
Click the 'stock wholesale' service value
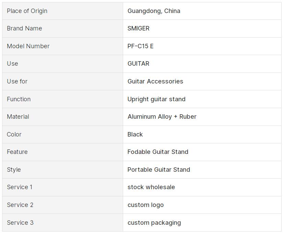click(151, 187)
